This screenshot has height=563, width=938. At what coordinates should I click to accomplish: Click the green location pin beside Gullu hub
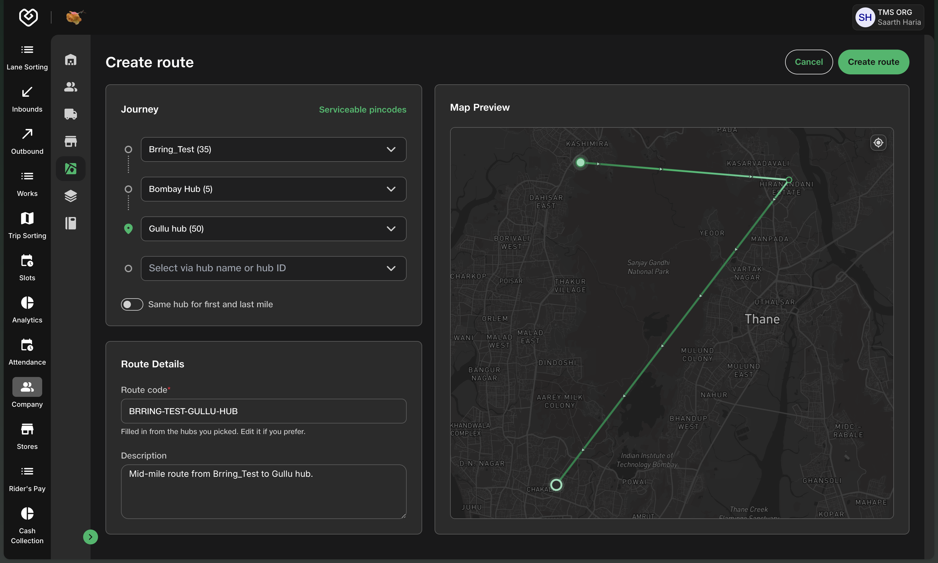click(128, 229)
